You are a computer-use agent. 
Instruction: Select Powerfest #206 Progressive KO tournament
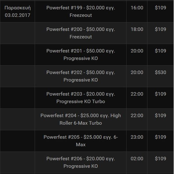[81, 162]
